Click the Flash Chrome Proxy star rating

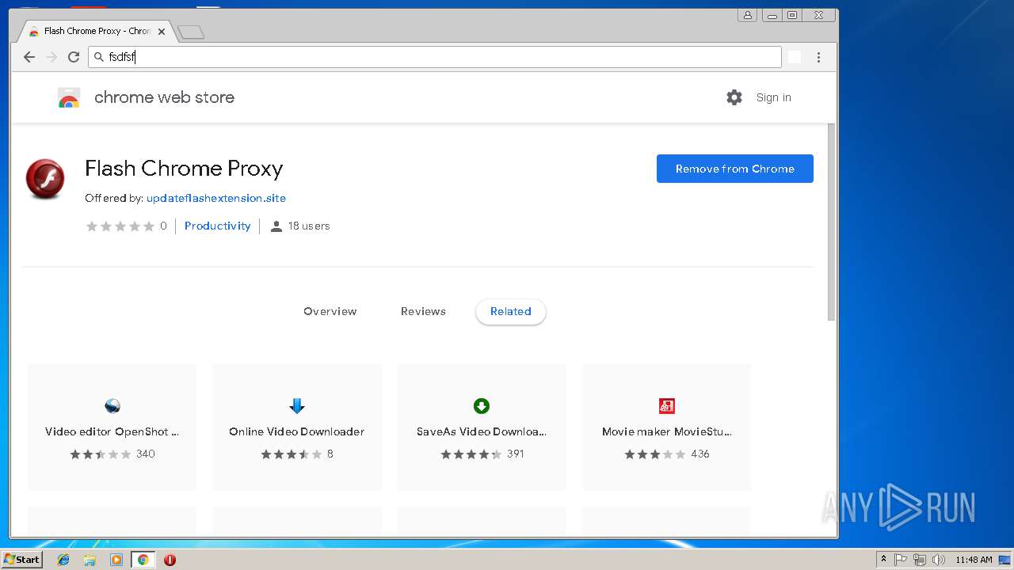[120, 226]
